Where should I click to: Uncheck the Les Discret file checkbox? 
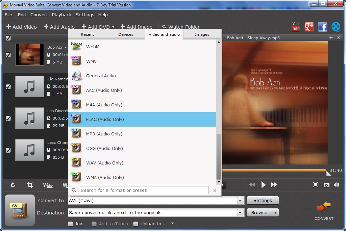point(8,118)
